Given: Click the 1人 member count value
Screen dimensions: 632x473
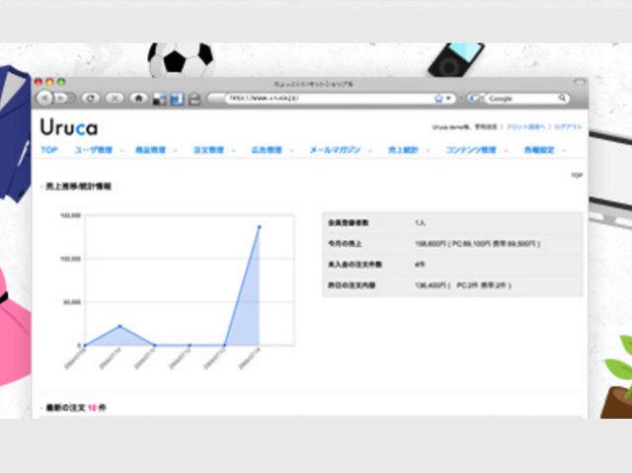Looking at the screenshot, I should click(x=420, y=223).
